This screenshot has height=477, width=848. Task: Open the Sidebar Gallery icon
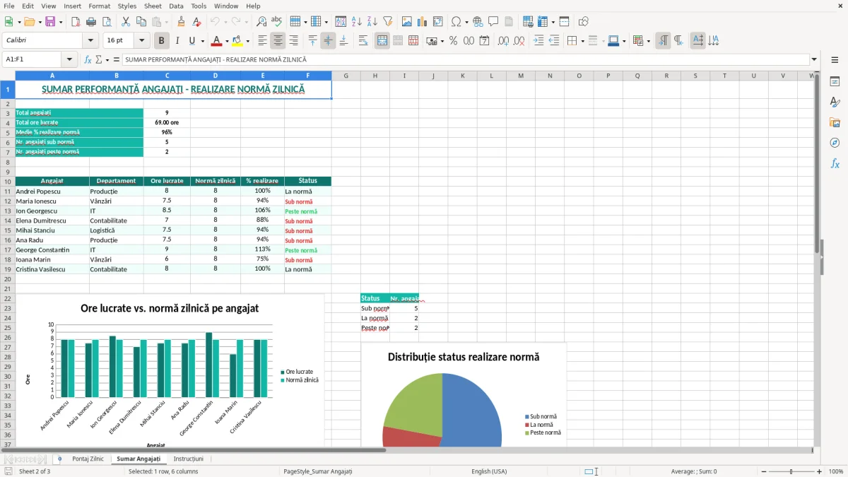pos(835,122)
